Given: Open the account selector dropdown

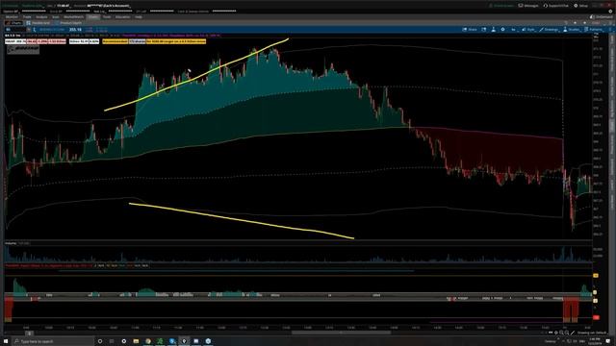Looking at the screenshot, I should click(x=108, y=6).
